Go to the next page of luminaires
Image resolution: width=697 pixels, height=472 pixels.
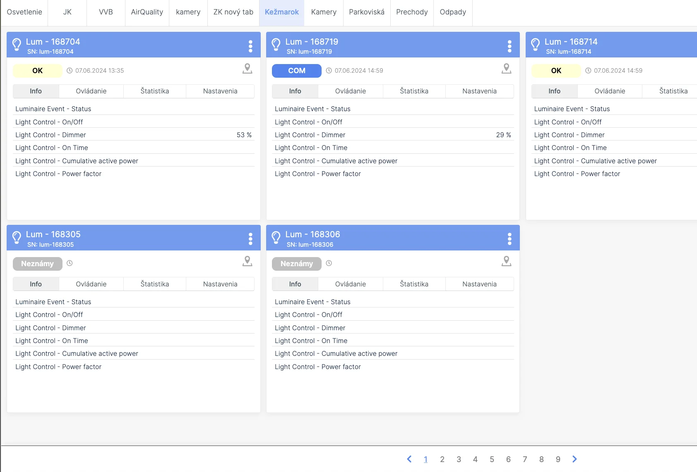pos(574,459)
